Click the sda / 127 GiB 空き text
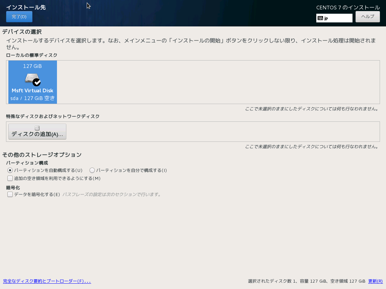The width and height of the screenshot is (386, 289). pos(33,98)
